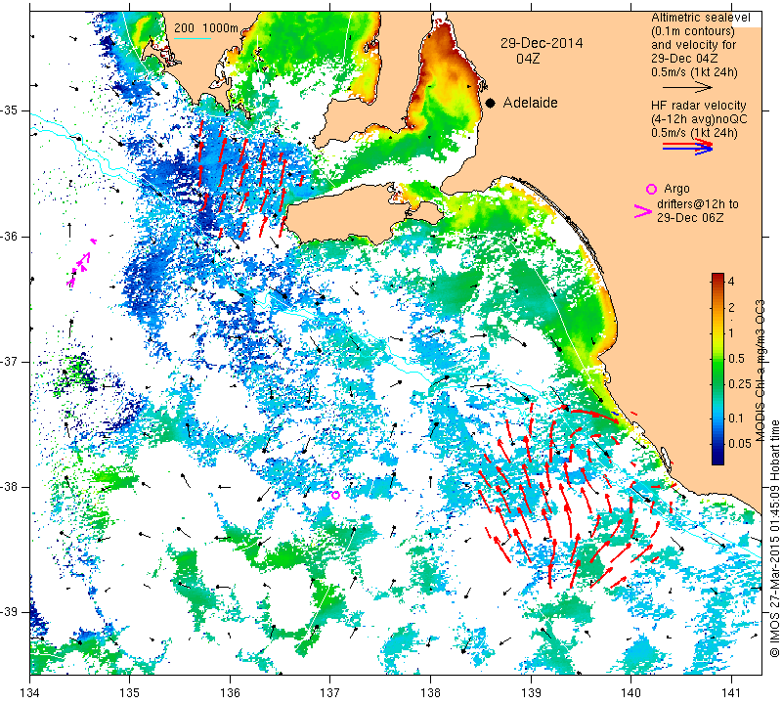Click the 'Adelaide' city label
The width and height of the screenshot is (782, 704).
[x=530, y=103]
